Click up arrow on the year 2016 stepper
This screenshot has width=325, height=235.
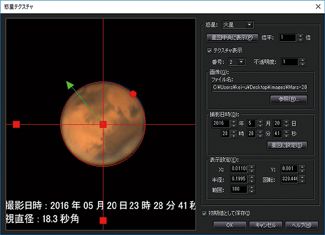click(233, 120)
